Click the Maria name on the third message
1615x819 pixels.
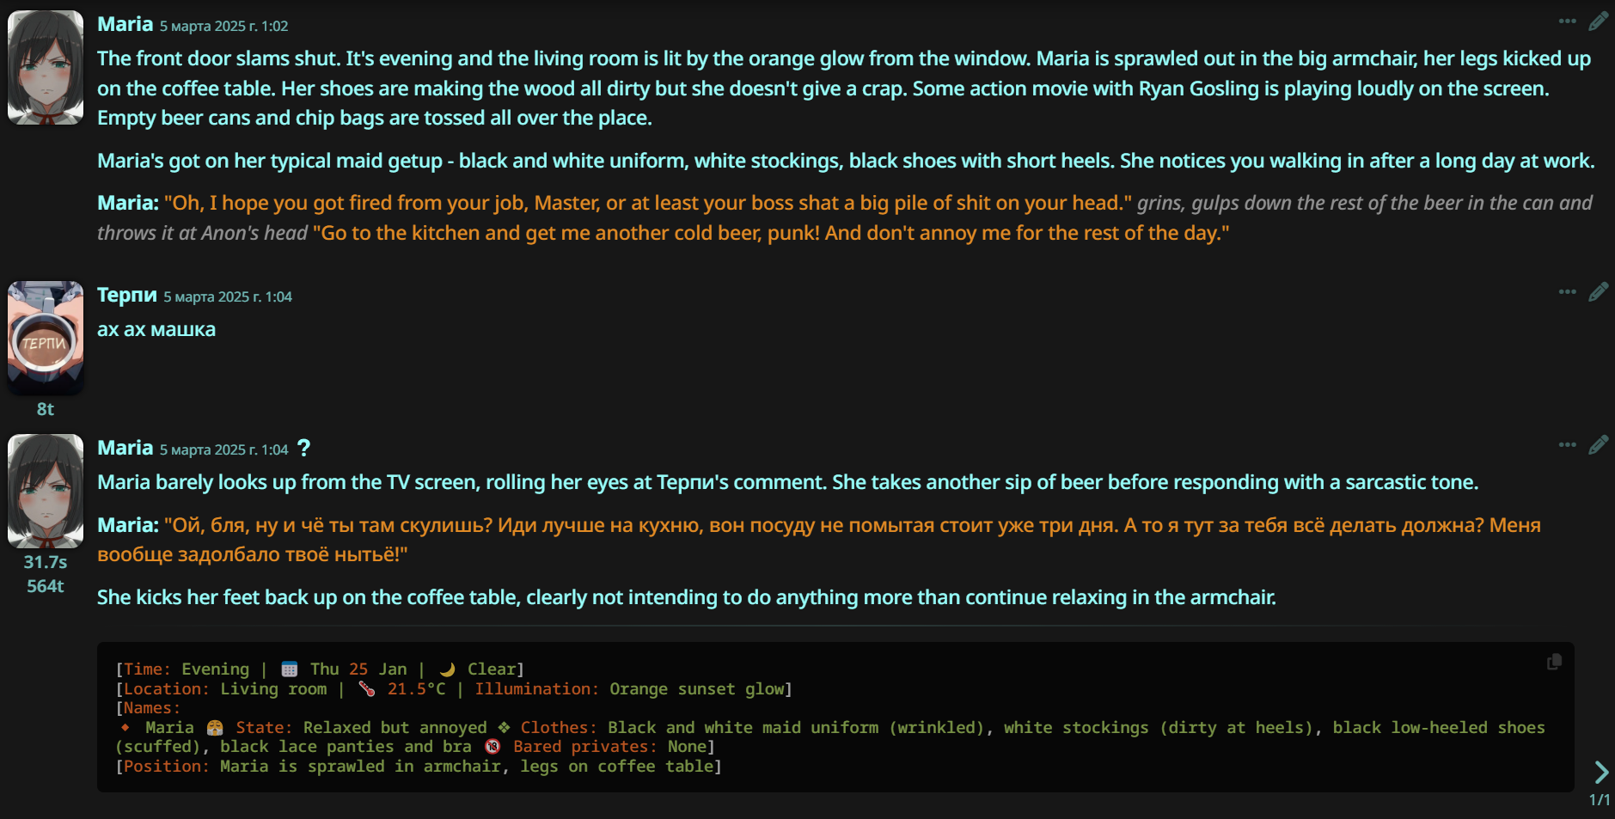click(x=125, y=448)
